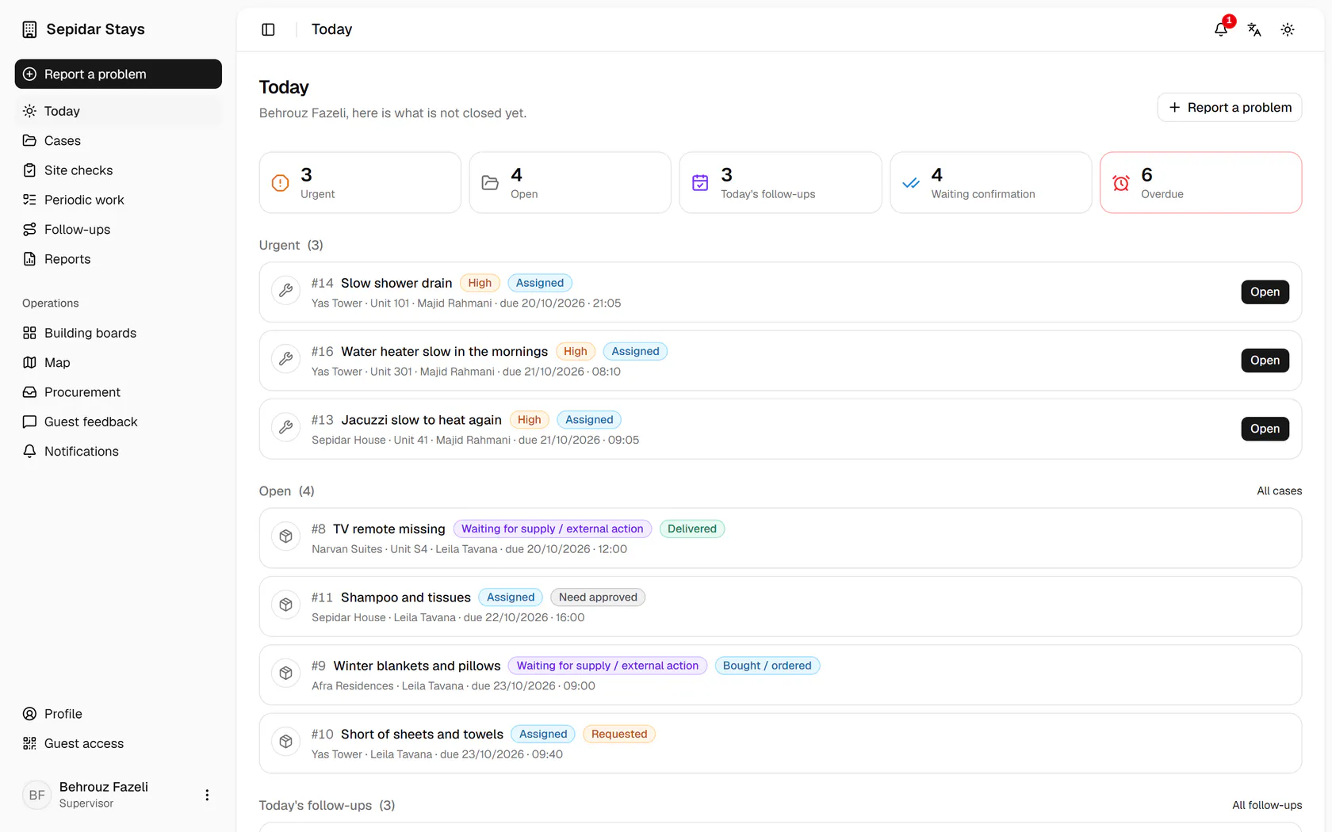The width and height of the screenshot is (1332, 832).
Task: Open case #16 Water heater with Open button
Action: coord(1265,361)
